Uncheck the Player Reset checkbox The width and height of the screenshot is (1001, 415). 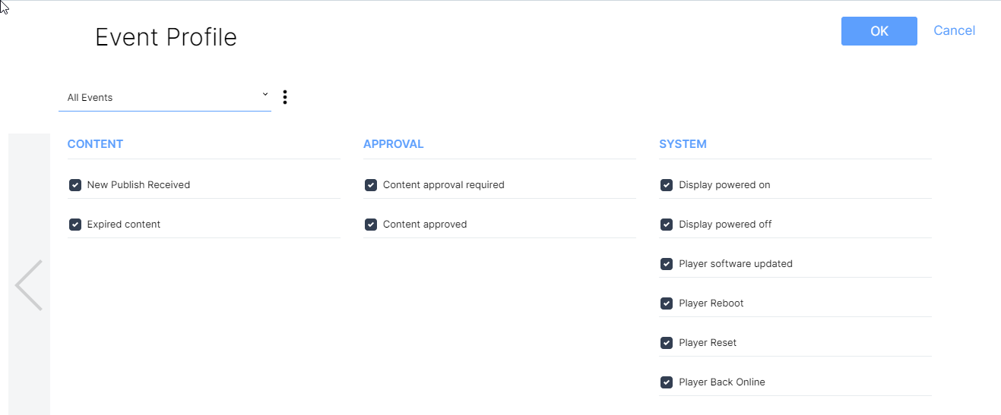[667, 343]
